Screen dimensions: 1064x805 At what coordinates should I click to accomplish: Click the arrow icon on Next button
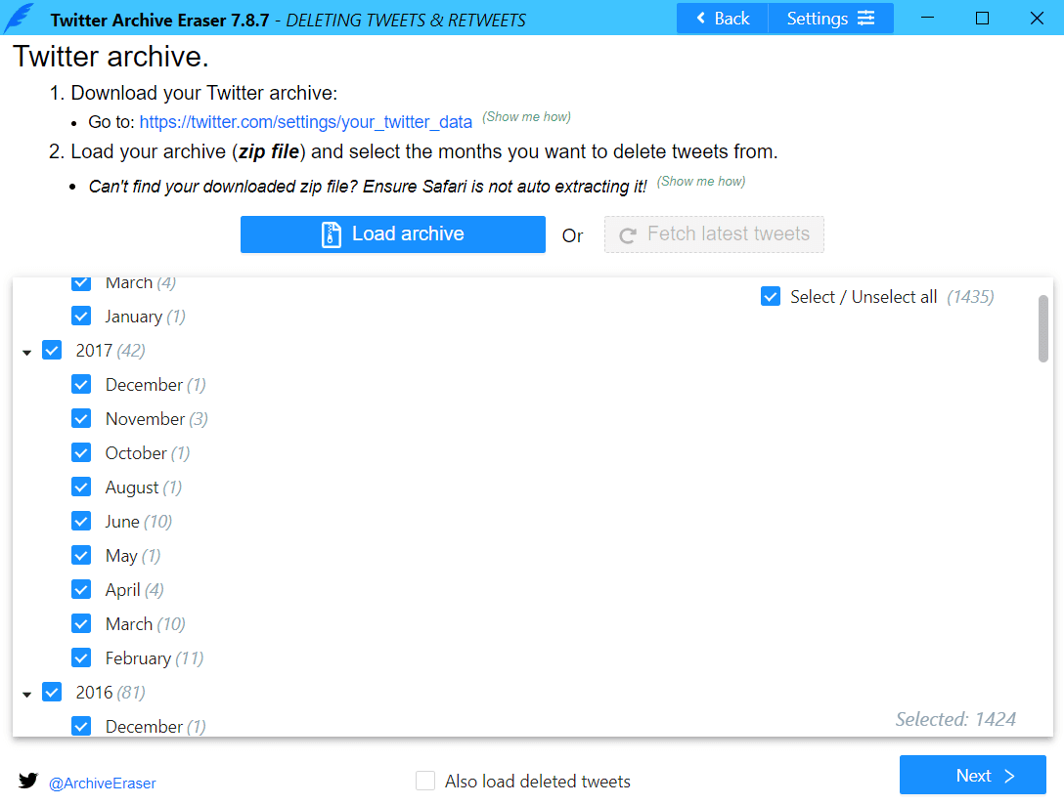coord(1010,776)
